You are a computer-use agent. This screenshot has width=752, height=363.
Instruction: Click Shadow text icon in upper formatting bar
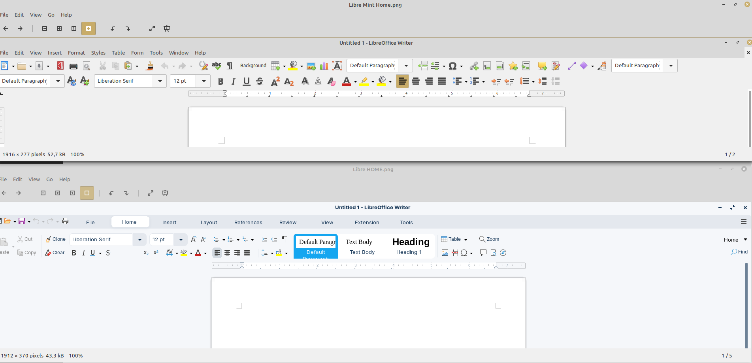tap(305, 81)
